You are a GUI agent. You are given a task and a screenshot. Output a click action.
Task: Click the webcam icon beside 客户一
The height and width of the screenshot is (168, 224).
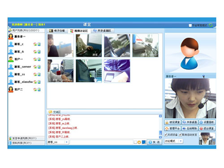[x=39, y=59]
